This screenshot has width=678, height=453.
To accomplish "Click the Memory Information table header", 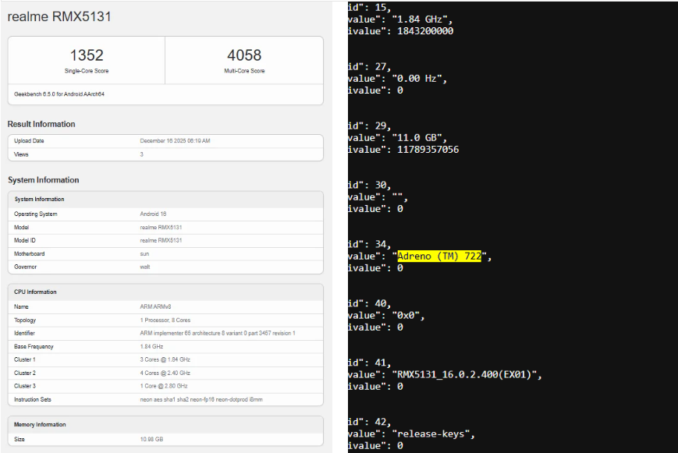I will (165, 424).
